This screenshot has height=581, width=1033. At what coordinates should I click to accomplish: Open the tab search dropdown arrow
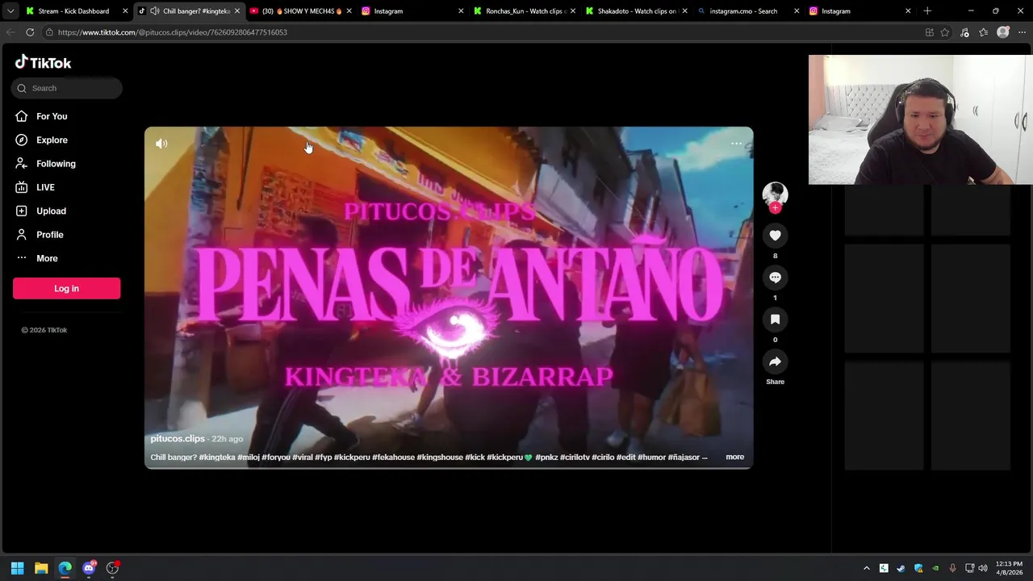[x=10, y=11]
